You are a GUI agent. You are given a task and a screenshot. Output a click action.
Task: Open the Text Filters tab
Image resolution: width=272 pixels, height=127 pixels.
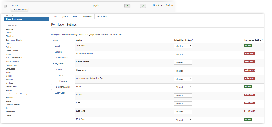pyautogui.click(x=102, y=16)
